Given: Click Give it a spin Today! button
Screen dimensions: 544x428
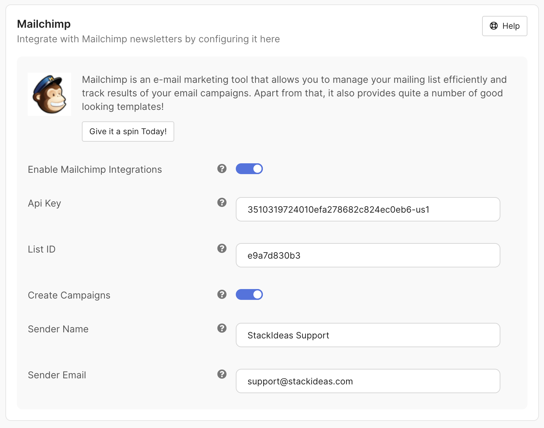Looking at the screenshot, I should click(x=128, y=132).
